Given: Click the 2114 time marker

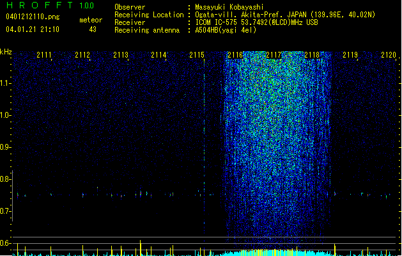Looking at the screenshot, I should [x=158, y=55].
